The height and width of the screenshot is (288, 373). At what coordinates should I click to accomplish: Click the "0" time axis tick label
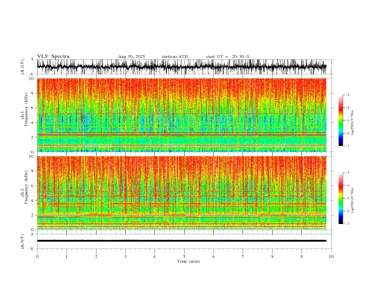37,256
